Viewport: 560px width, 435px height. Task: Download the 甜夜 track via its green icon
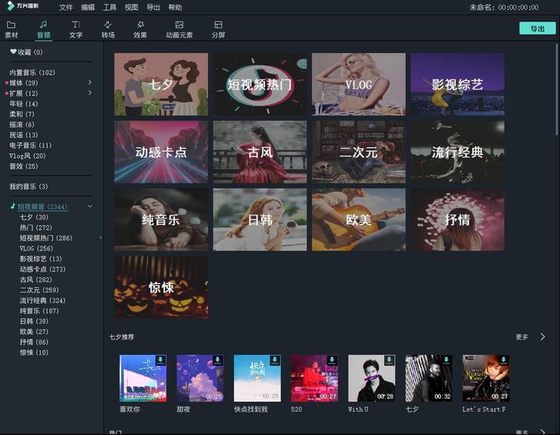tap(218, 360)
